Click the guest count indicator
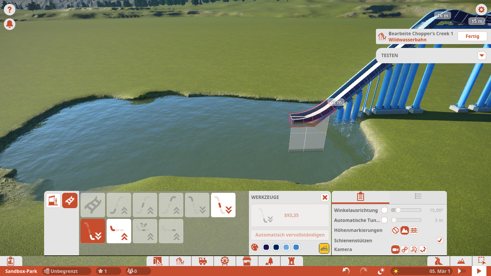Image resolution: width=491 pixels, height=276 pixels. [x=138, y=271]
